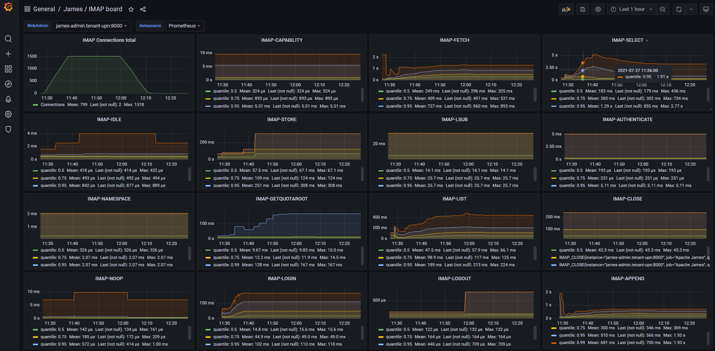
Task: Open the search dashboards icon in sidebar
Action: [x=8, y=39]
